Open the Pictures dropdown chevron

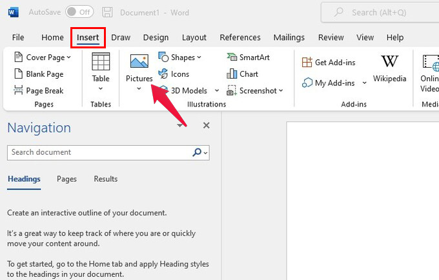(x=139, y=88)
